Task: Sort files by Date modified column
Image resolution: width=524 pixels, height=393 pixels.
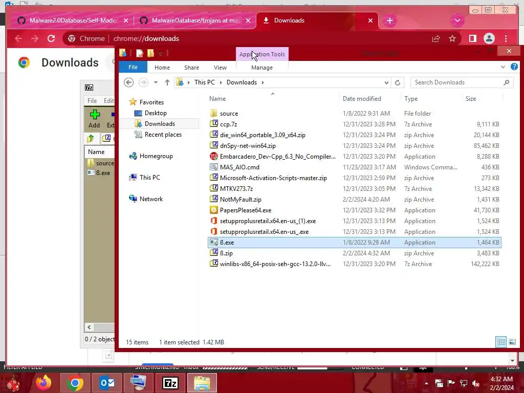Action: point(362,99)
